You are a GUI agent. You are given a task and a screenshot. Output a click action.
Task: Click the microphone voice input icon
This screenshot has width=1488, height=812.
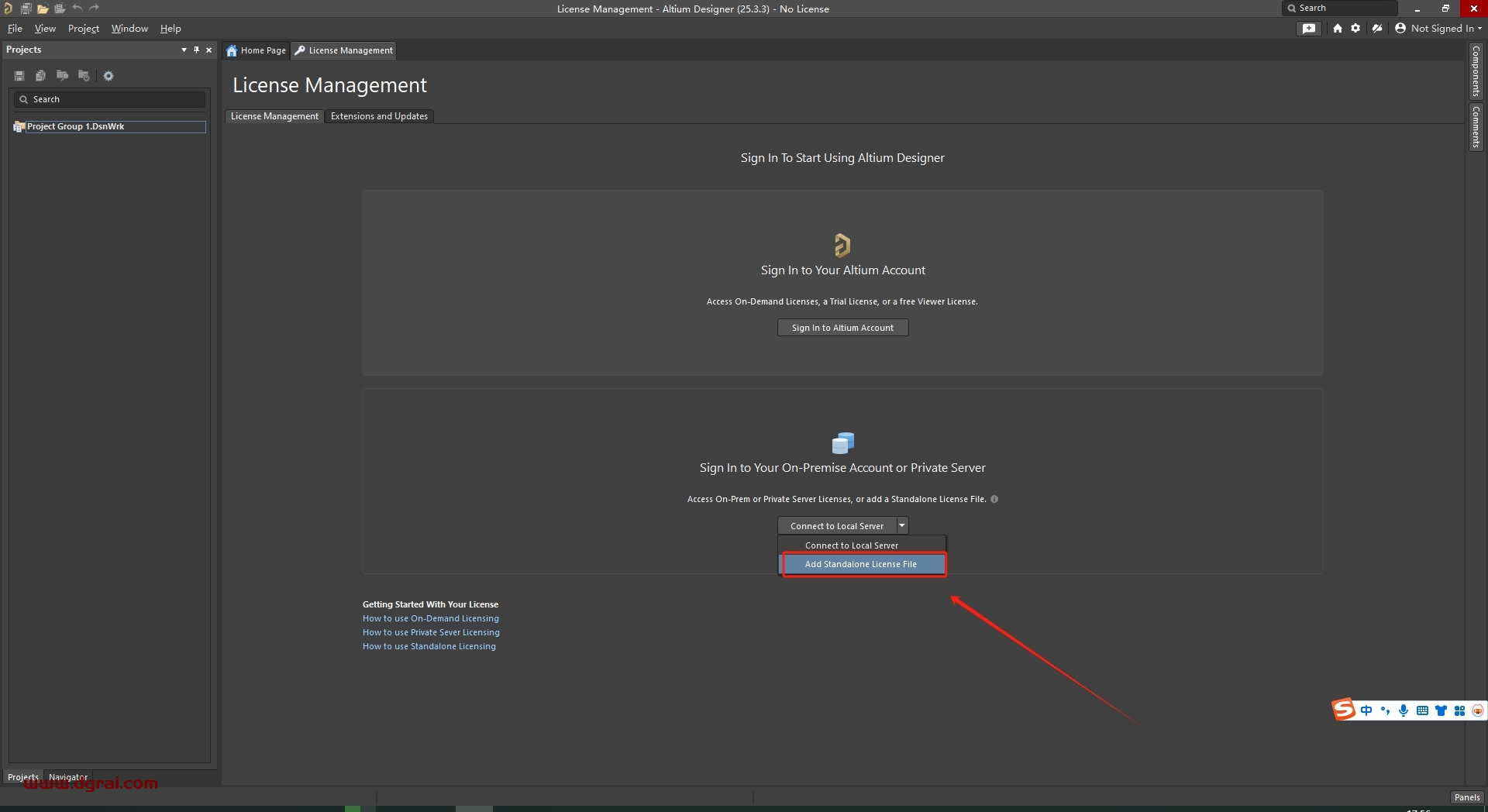tap(1404, 710)
